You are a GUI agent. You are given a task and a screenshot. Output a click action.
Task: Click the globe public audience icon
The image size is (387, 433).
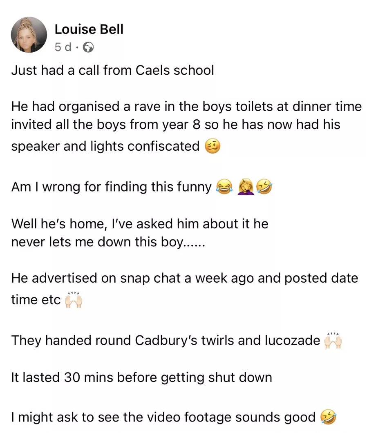(88, 48)
